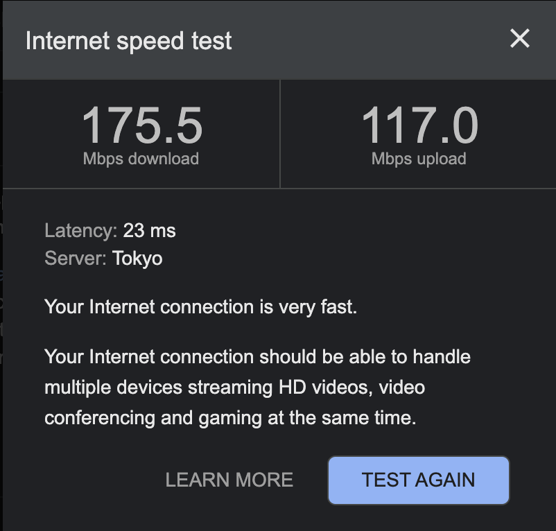Click the "Mbps upload" label

click(x=419, y=159)
